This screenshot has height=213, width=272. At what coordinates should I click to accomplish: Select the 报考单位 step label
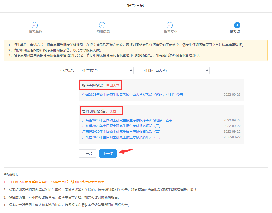point(35,32)
